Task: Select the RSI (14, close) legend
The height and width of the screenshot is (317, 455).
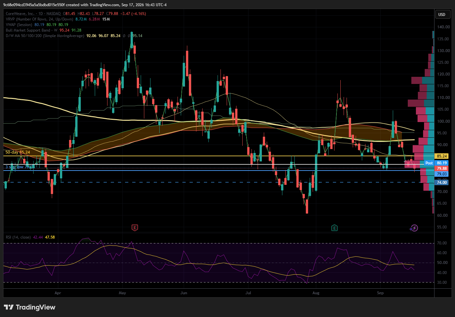Action: click(x=18, y=237)
